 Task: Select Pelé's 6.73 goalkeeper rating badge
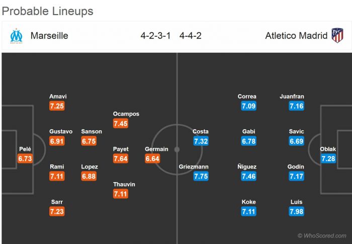(25, 159)
